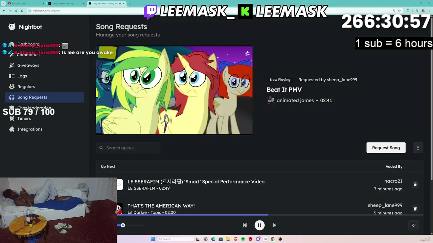The image size is (433, 243).
Task: Click the Logs list icon
Action: 12,76
